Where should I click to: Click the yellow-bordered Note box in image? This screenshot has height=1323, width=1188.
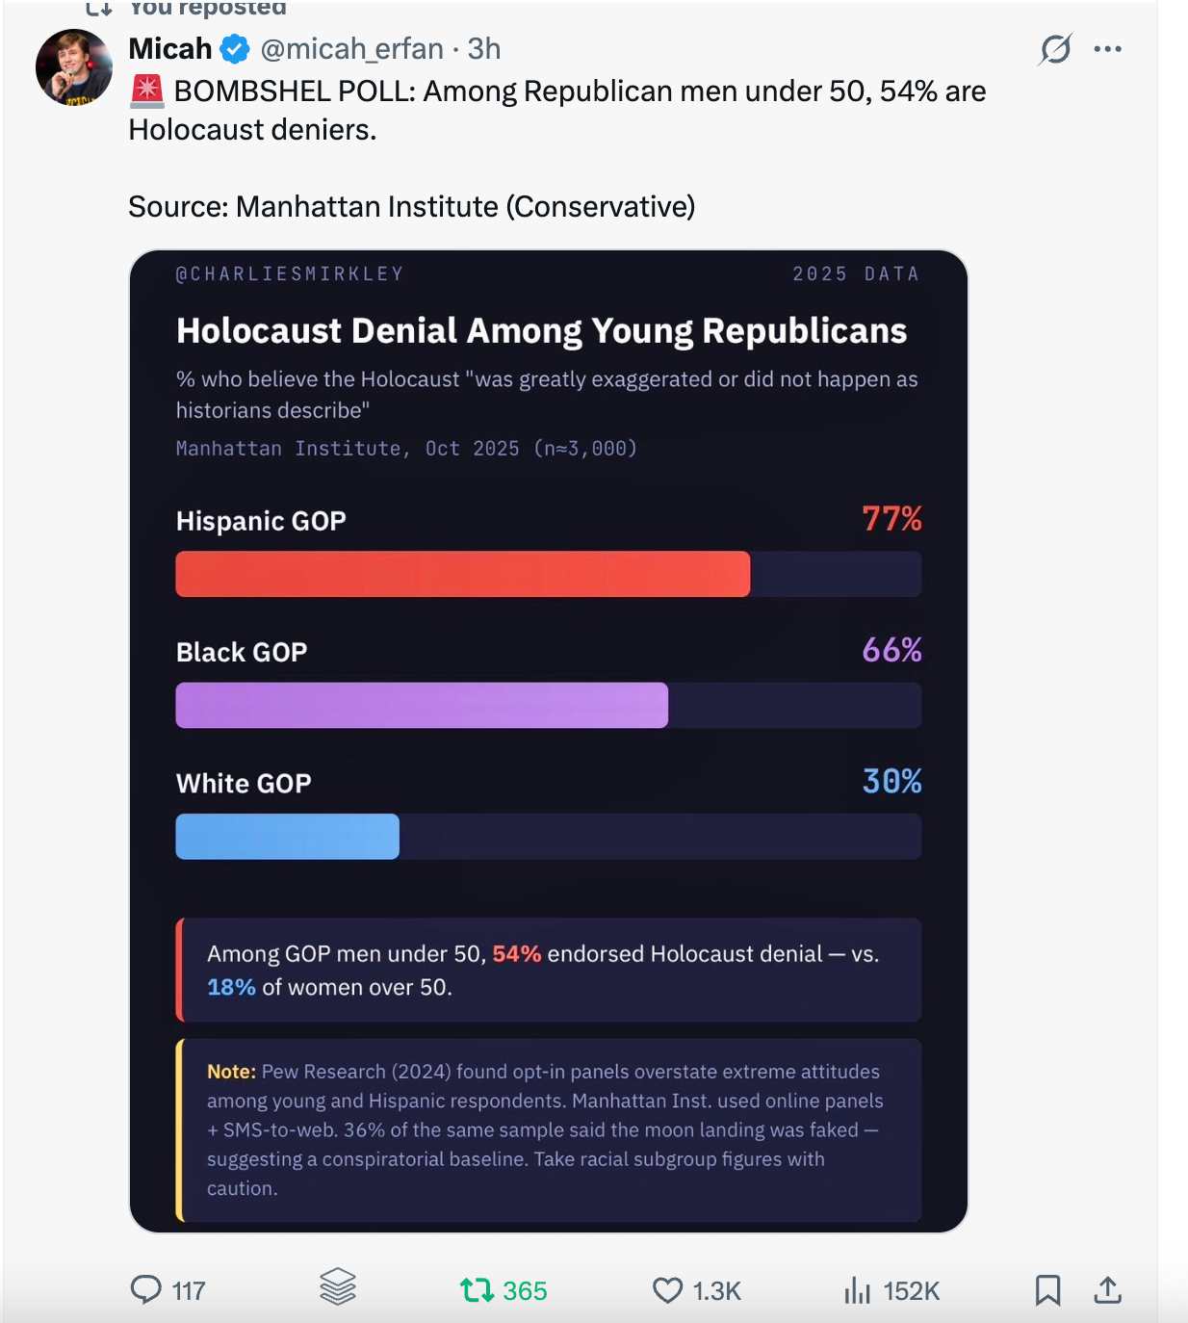549,1129
